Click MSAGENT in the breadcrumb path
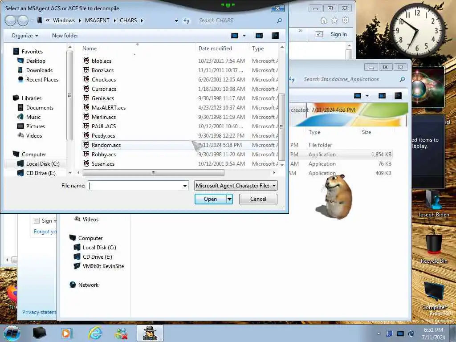This screenshot has height=342, width=456. tap(97, 20)
